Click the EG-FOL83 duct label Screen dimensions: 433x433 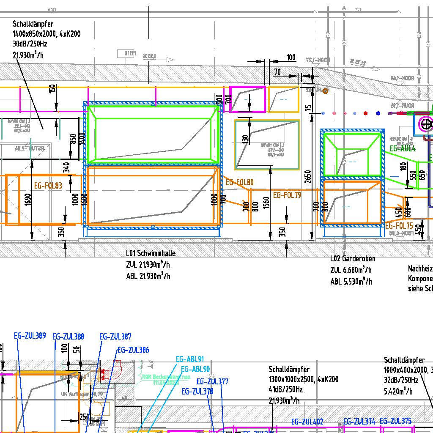pyautogui.click(x=48, y=185)
